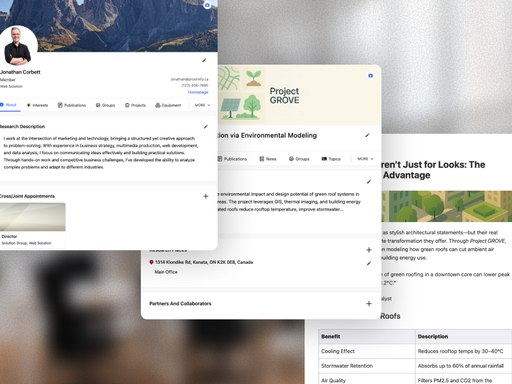Viewport: 512px width, 384px height.
Task: Open the Equipment tab
Action: coord(168,105)
